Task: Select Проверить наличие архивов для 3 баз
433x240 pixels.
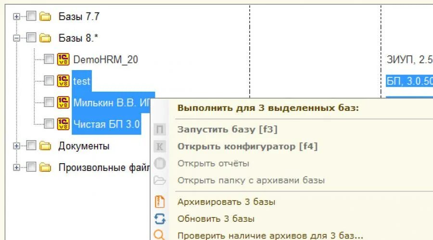Action: (x=270, y=236)
